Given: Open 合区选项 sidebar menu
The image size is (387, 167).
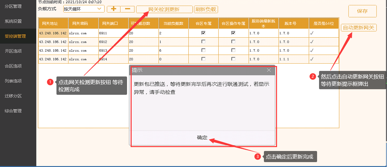Looking at the screenshot, I should click(13, 66).
